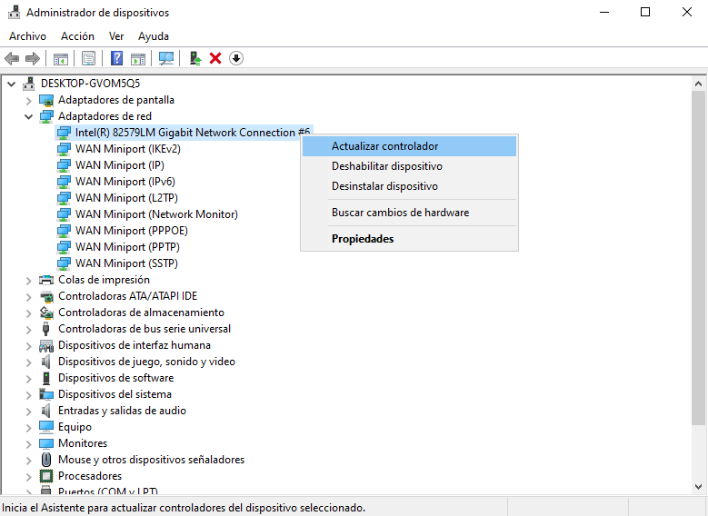The image size is (708, 516).
Task: Click the Monitores display icon
Action: pos(46,443)
